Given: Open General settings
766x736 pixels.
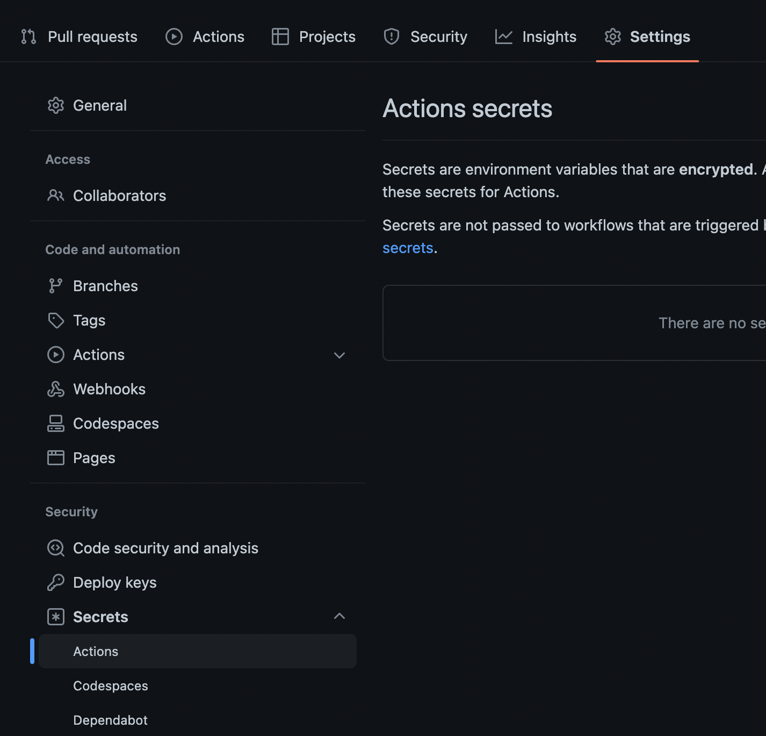Looking at the screenshot, I should coord(198,105).
